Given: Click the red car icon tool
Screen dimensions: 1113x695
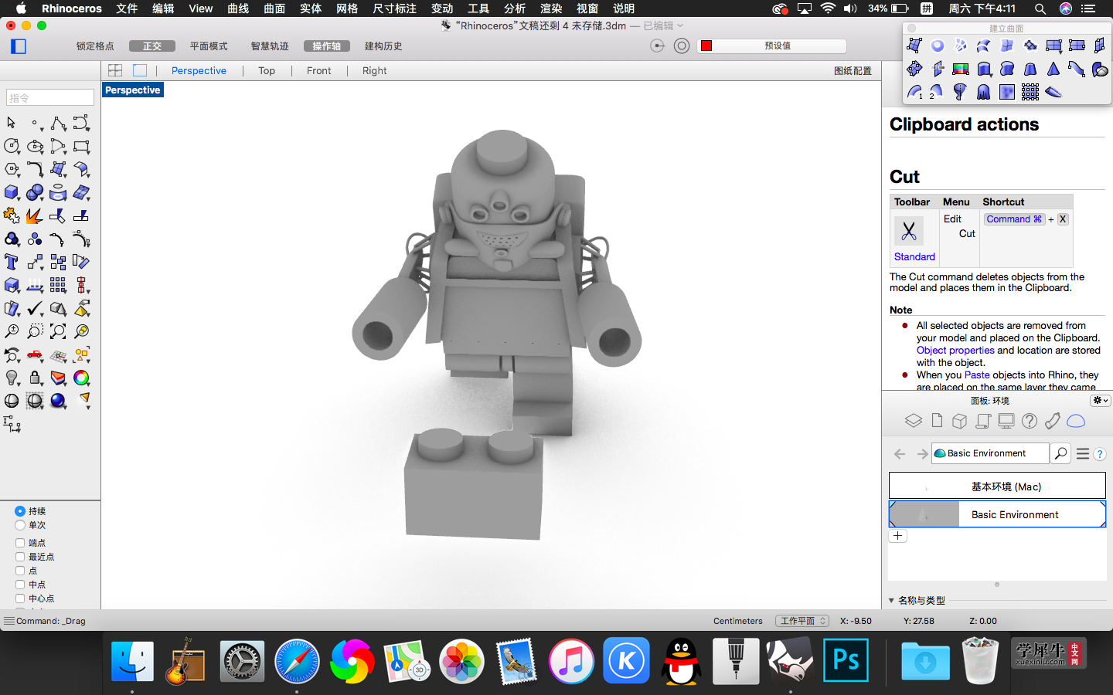Looking at the screenshot, I should 35,354.
